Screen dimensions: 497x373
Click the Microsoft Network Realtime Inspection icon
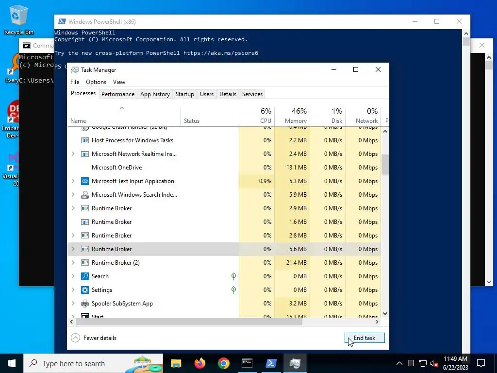pyautogui.click(x=84, y=154)
